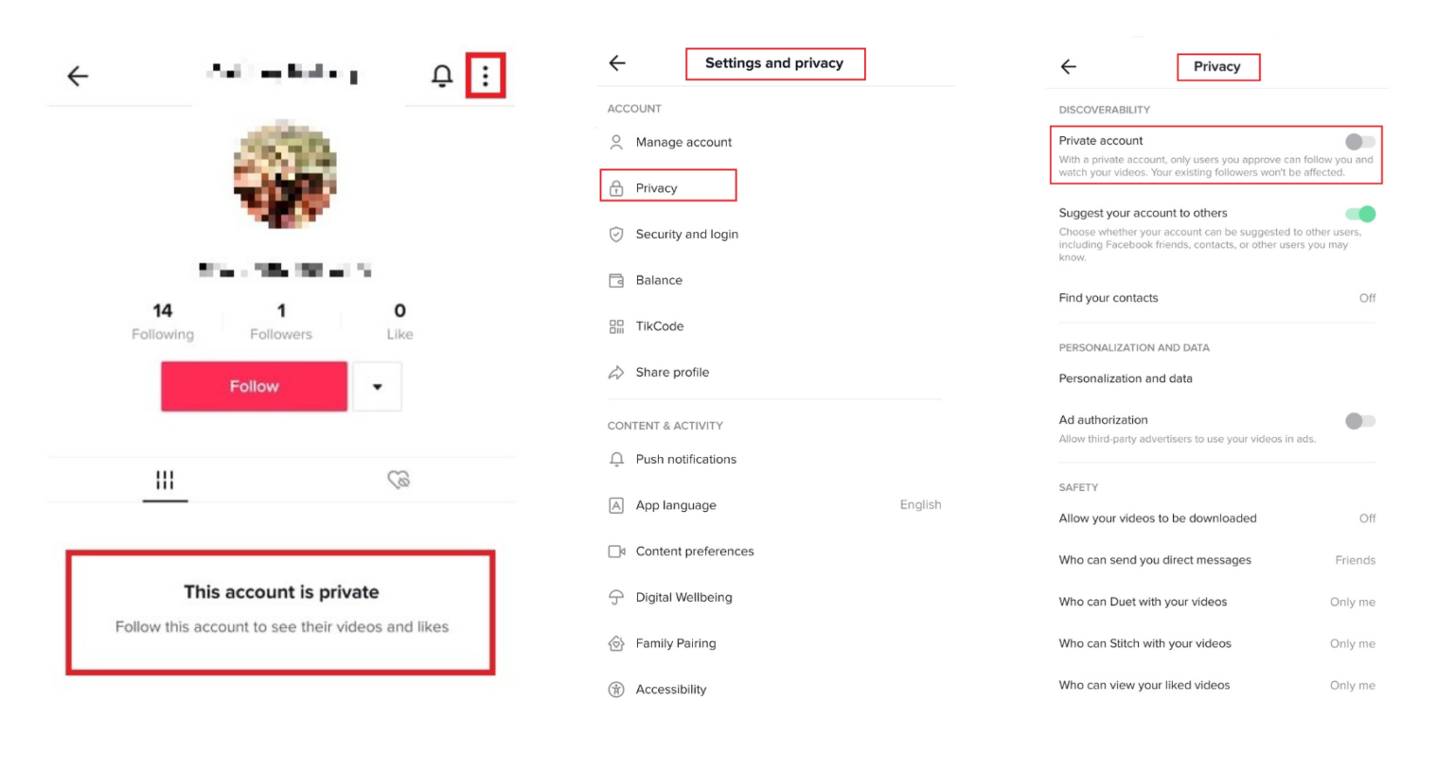Open the follow options dropdown arrow
The height and width of the screenshot is (771, 1454).
pyautogui.click(x=377, y=386)
